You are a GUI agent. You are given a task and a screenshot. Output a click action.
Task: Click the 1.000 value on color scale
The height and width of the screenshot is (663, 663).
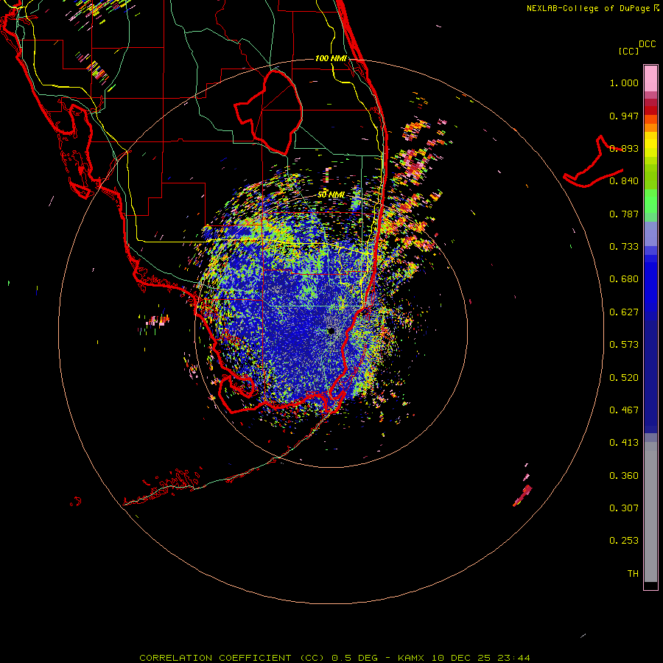[x=624, y=83]
